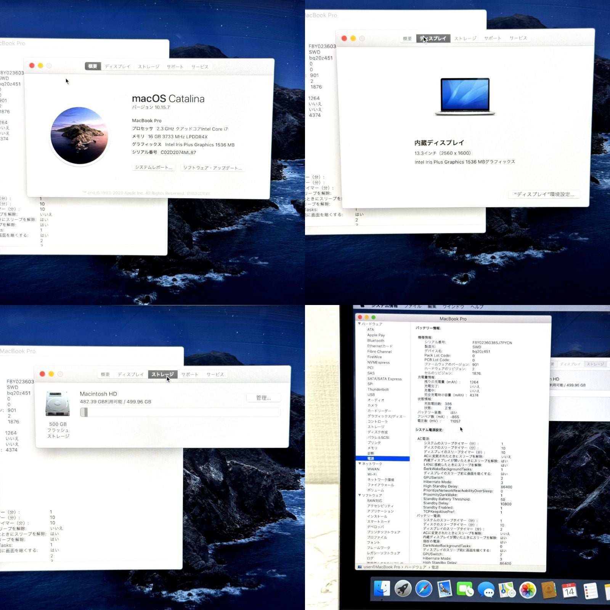The width and height of the screenshot is (610, 610).
Task: Select Wi-Fi in sidebar
Action: [x=372, y=474]
